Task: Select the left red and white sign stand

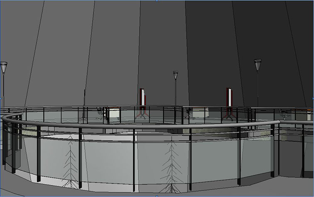Action: tap(142, 99)
